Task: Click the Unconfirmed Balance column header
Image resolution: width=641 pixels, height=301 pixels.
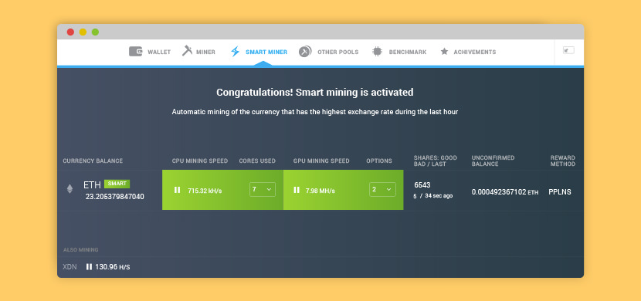Action: click(493, 161)
